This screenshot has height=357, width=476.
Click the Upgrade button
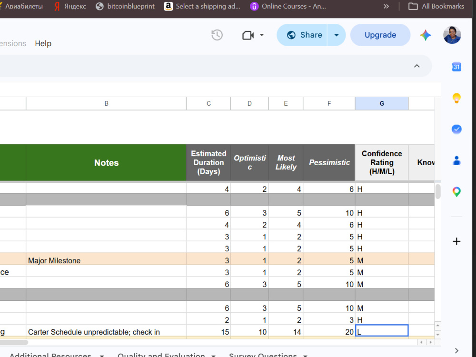380,35
